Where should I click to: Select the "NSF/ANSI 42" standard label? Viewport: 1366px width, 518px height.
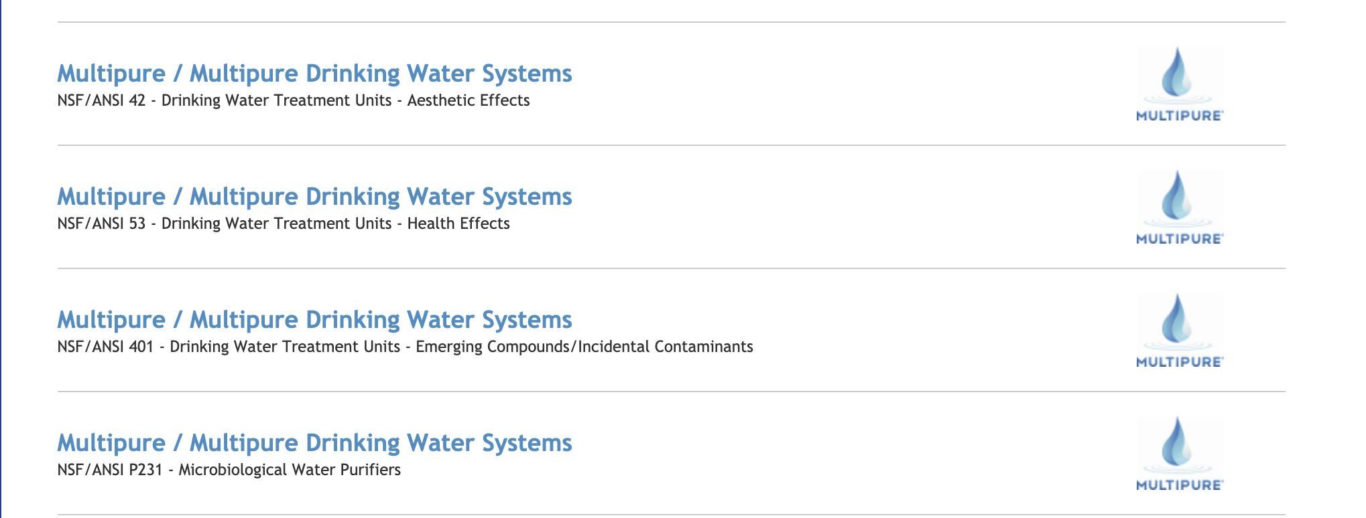(x=101, y=100)
